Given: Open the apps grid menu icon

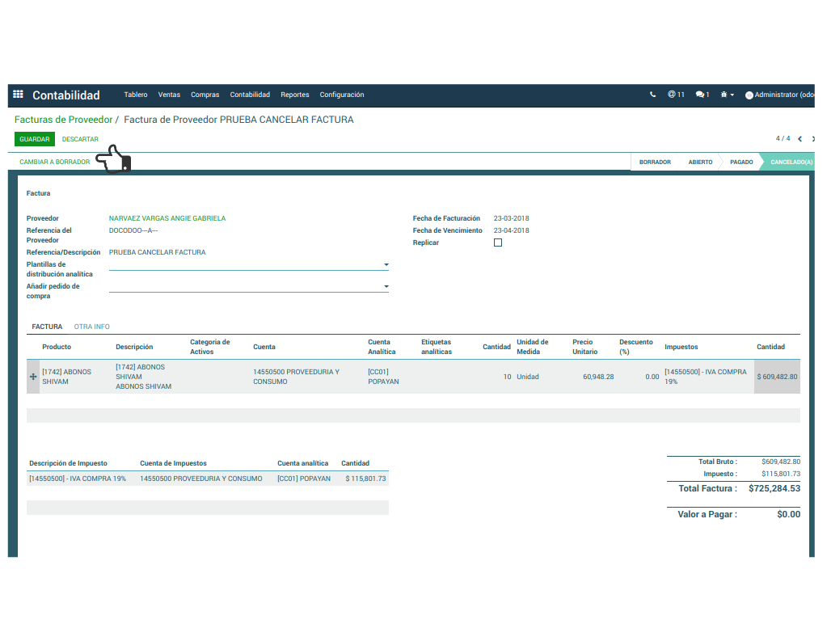Looking at the screenshot, I should pos(18,95).
